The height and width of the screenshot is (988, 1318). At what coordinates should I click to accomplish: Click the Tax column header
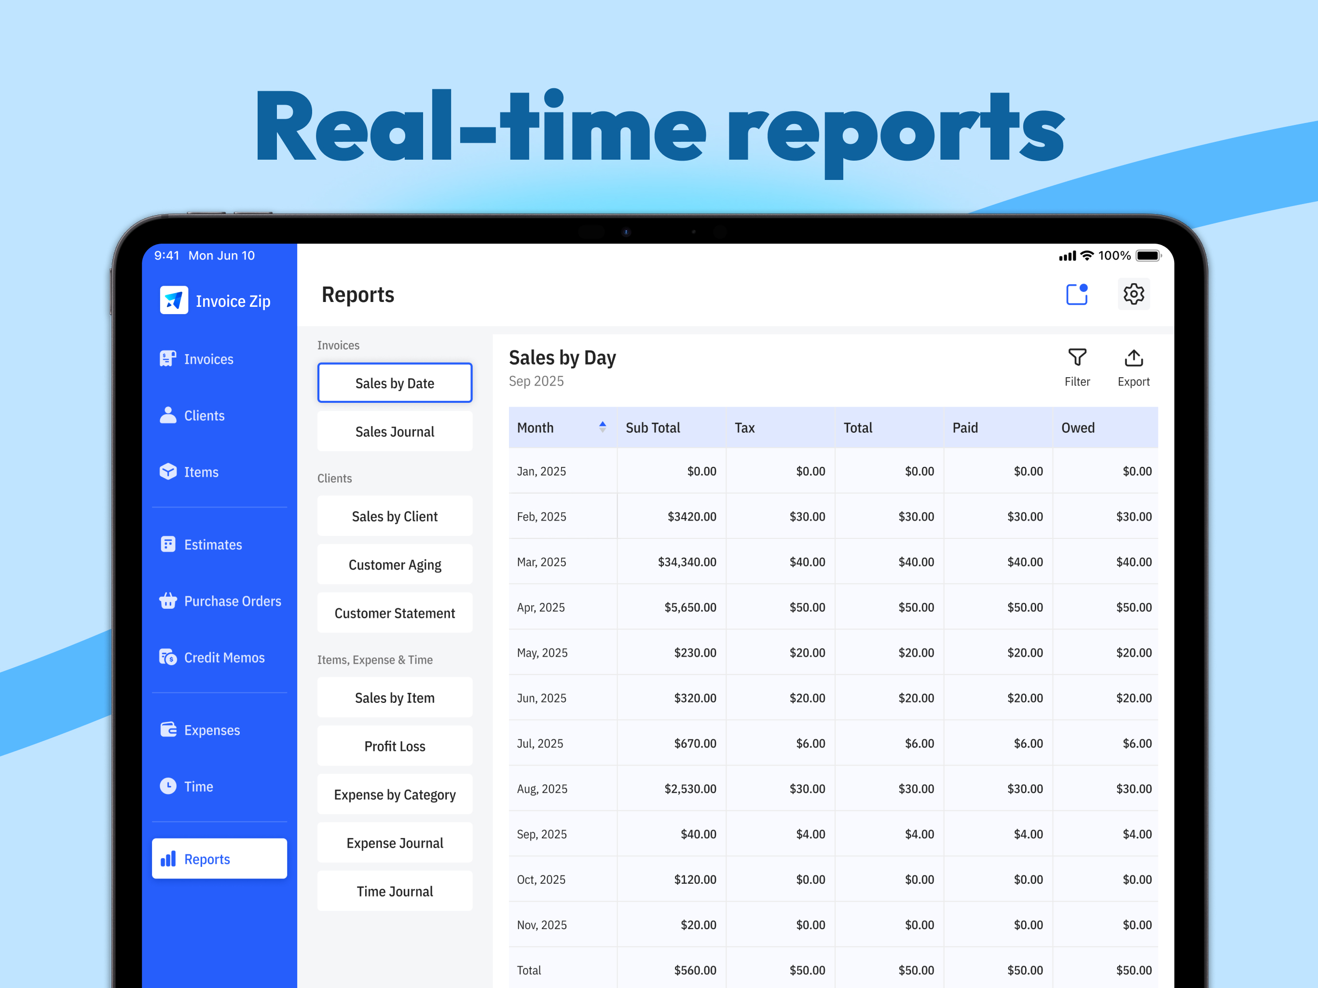pyautogui.click(x=781, y=428)
